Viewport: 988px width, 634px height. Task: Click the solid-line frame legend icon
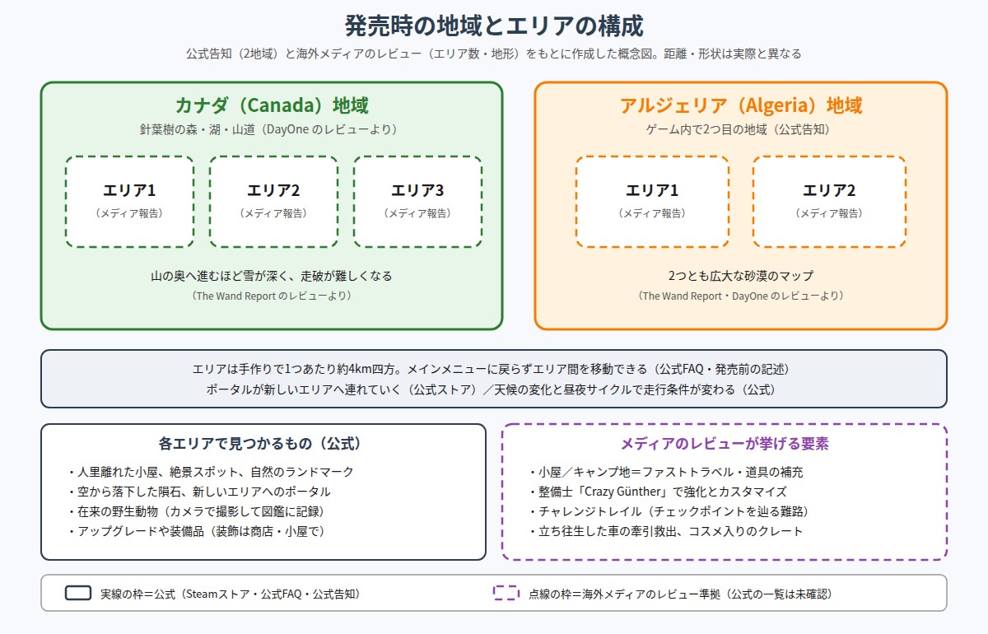(x=78, y=593)
